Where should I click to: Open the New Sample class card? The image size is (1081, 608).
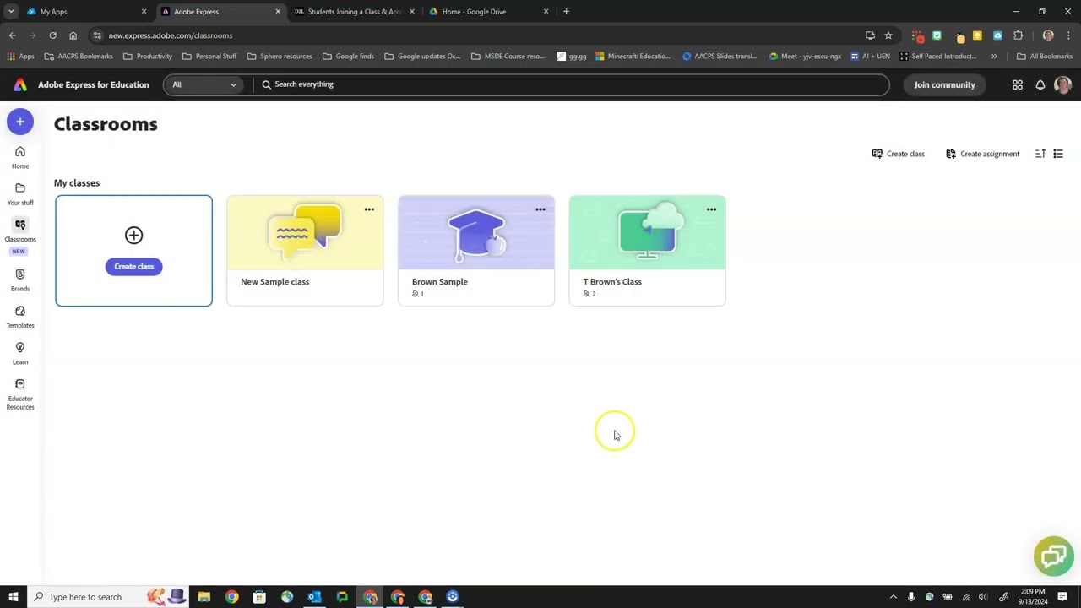[305, 251]
